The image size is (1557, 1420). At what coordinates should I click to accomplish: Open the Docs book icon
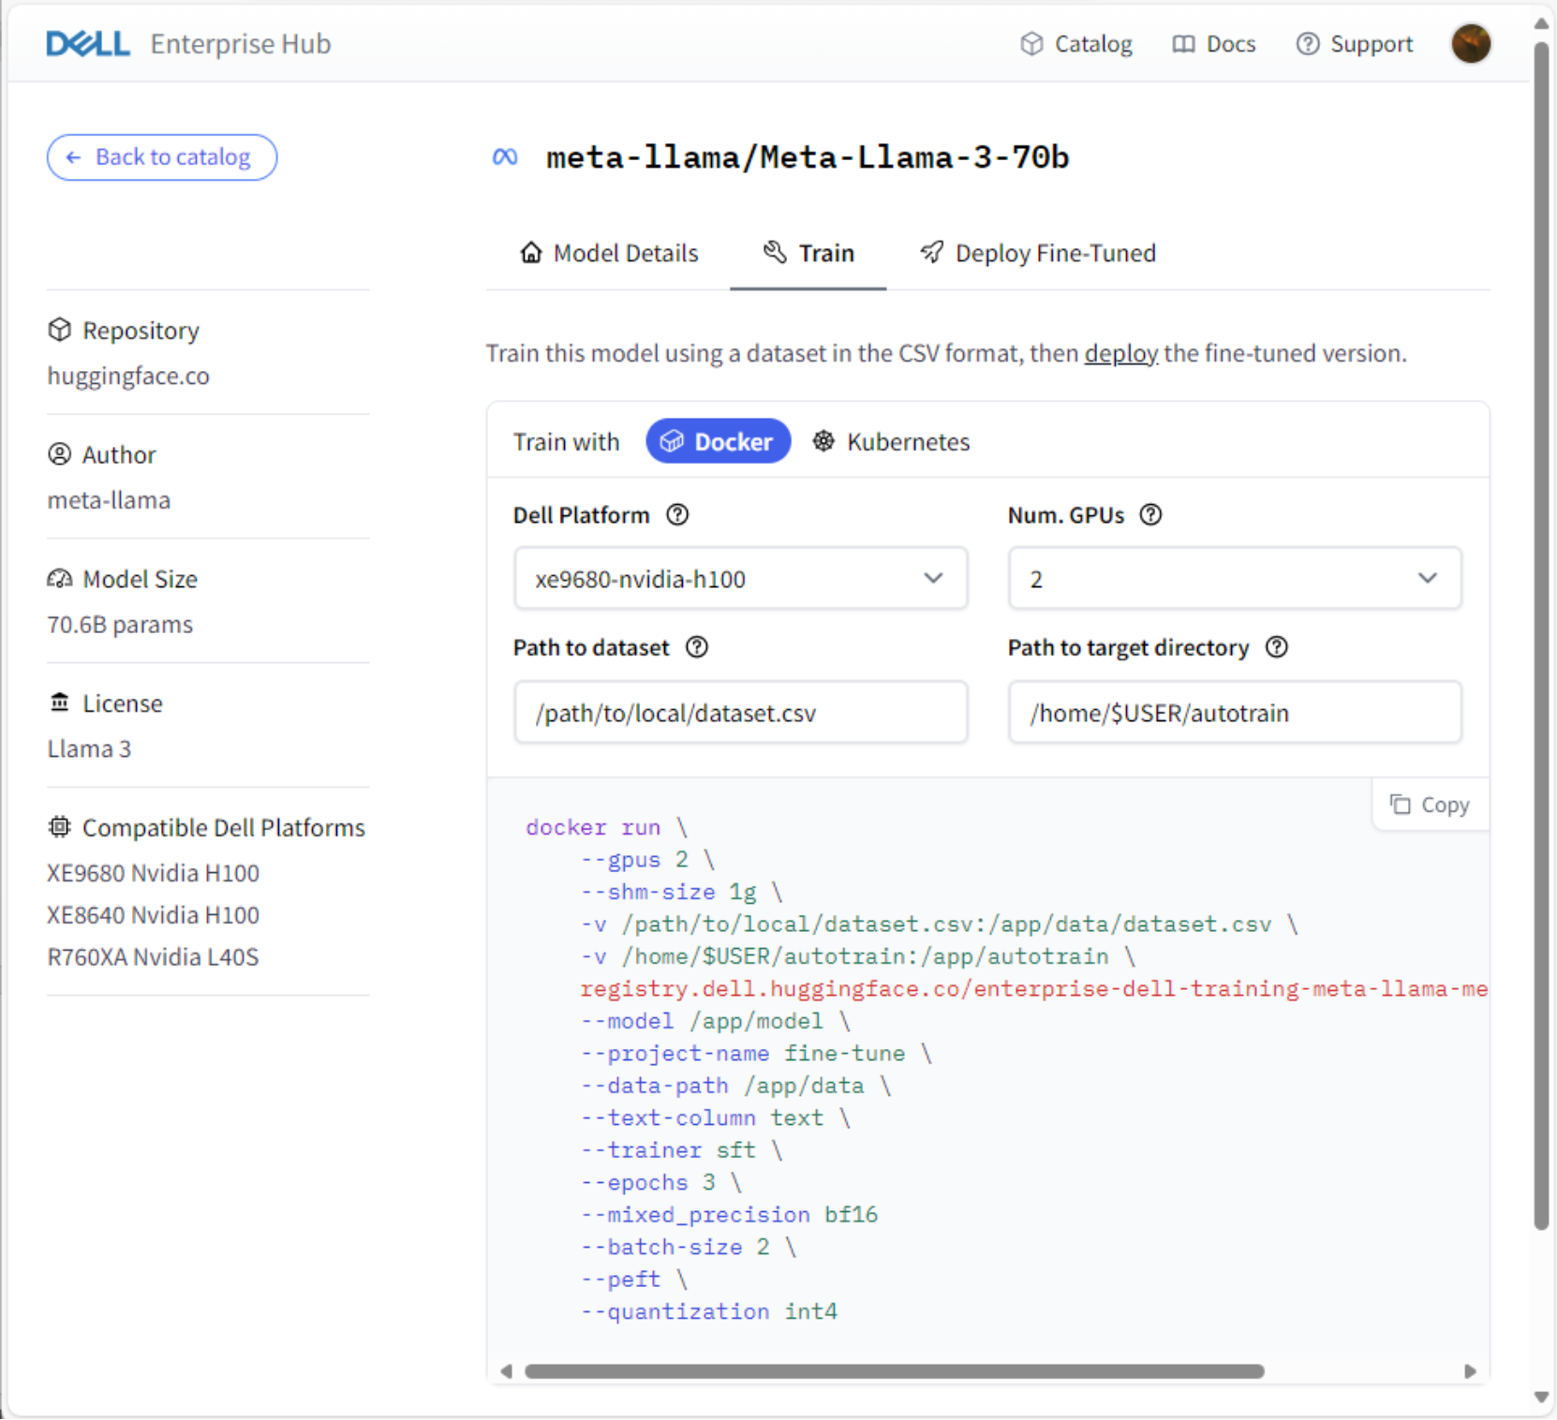coord(1183,44)
